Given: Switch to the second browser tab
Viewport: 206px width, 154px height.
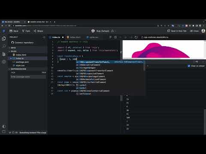Looking at the screenshot, I should coord(39,22).
